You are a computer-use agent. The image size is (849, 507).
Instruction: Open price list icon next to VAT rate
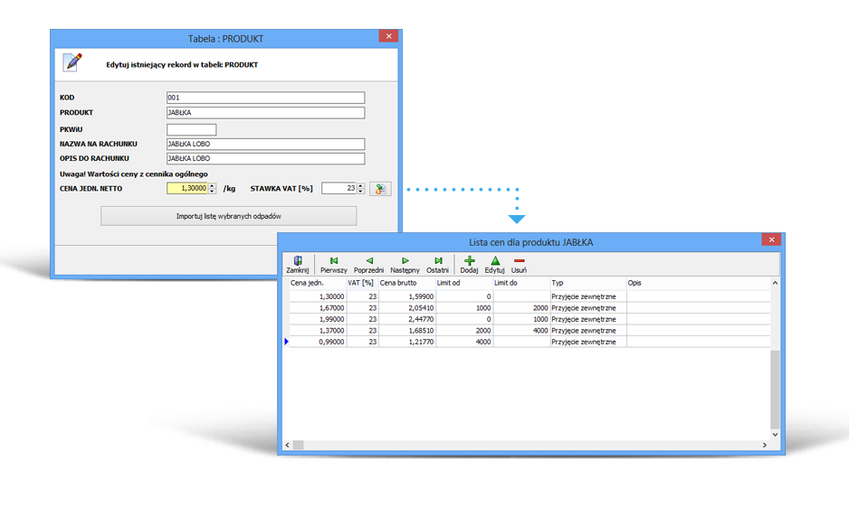click(380, 189)
